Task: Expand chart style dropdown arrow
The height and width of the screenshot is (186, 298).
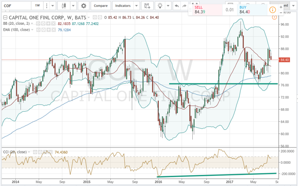Action: coord(73,6)
